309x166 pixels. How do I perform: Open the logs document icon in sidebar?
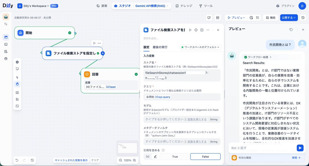coord(6,51)
